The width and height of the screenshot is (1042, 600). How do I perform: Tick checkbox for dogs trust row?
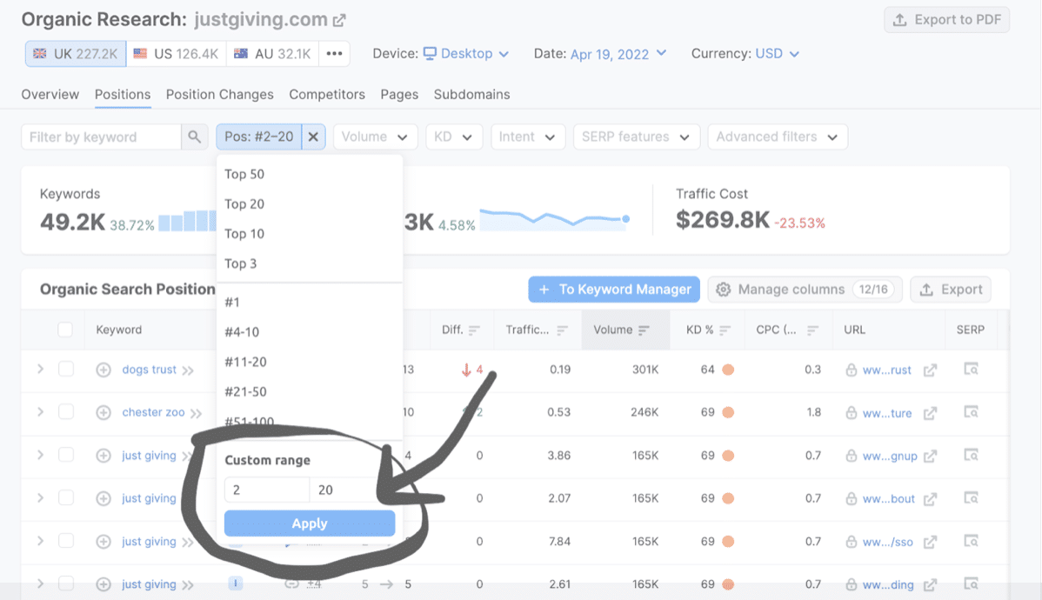(x=66, y=369)
